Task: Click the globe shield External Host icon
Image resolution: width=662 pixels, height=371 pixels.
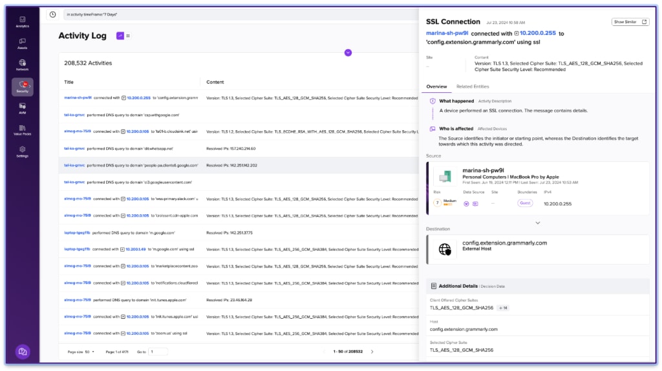Action: [445, 249]
